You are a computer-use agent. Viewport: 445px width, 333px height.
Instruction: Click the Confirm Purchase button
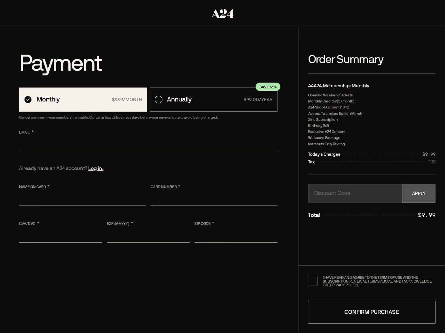point(372,312)
